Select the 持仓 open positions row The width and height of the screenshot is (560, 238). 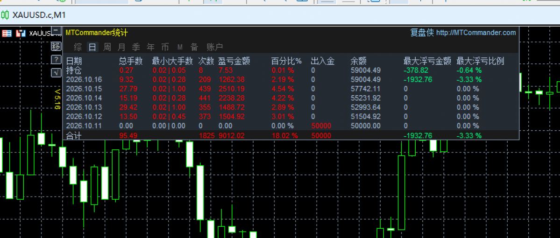(x=291, y=70)
